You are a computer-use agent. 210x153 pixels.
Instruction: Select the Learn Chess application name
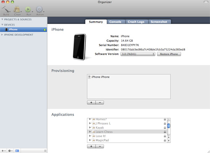click(x=104, y=132)
